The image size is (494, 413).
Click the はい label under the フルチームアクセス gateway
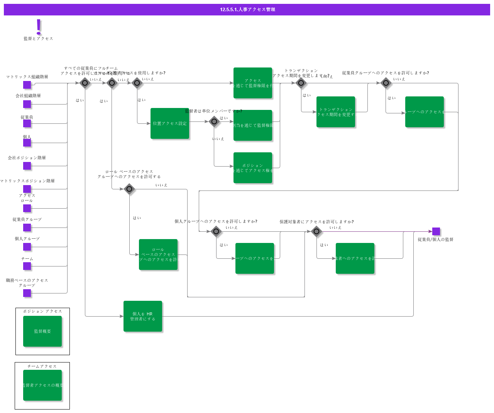80,100
